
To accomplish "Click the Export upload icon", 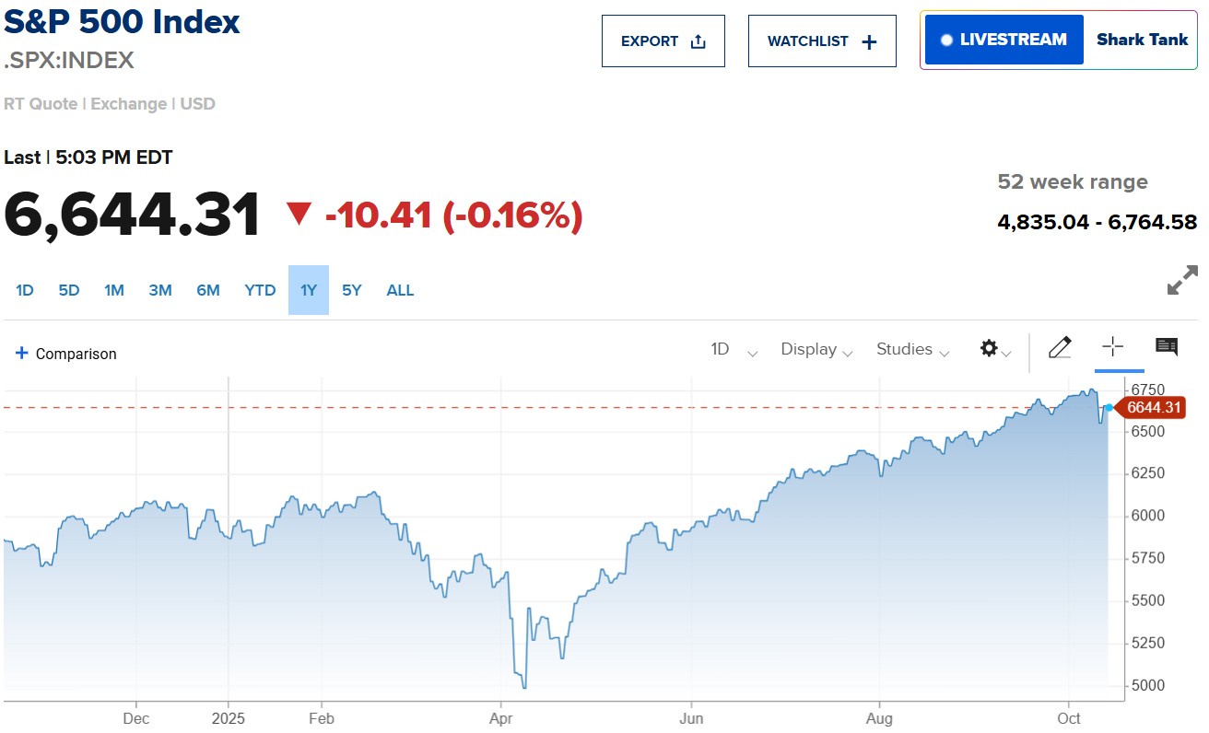I will pos(698,41).
